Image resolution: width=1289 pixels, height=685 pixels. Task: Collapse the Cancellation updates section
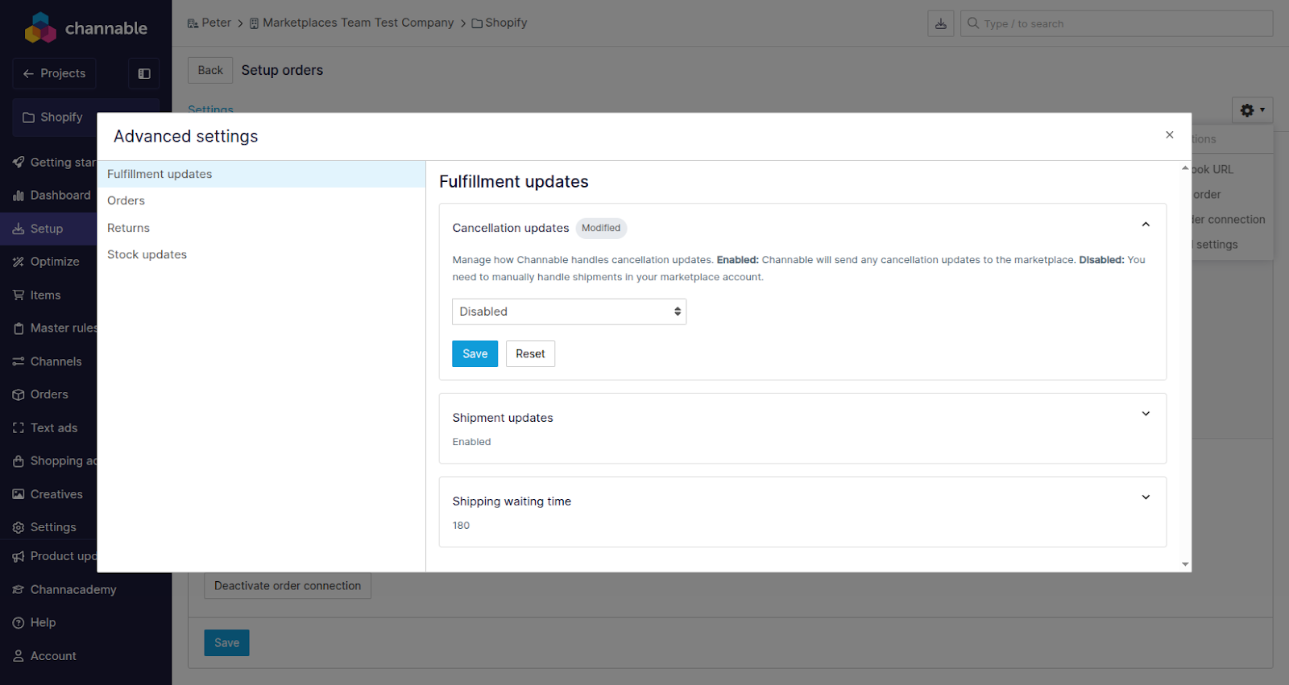pos(1145,225)
